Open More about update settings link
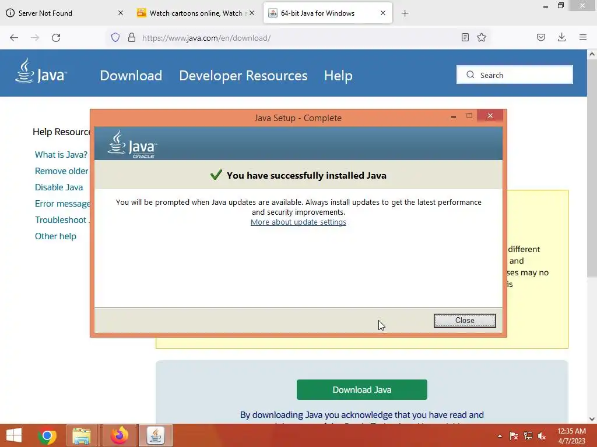597x447 pixels. click(298, 222)
